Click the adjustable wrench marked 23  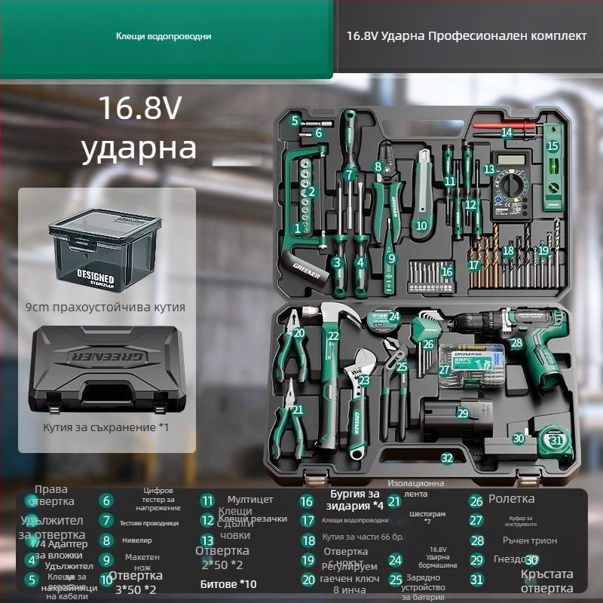[x=359, y=404]
